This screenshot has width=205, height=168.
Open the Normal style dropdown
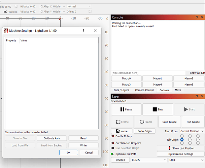pyautogui.click(x=79, y=6)
